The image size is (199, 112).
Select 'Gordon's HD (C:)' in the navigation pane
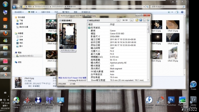click(26, 56)
